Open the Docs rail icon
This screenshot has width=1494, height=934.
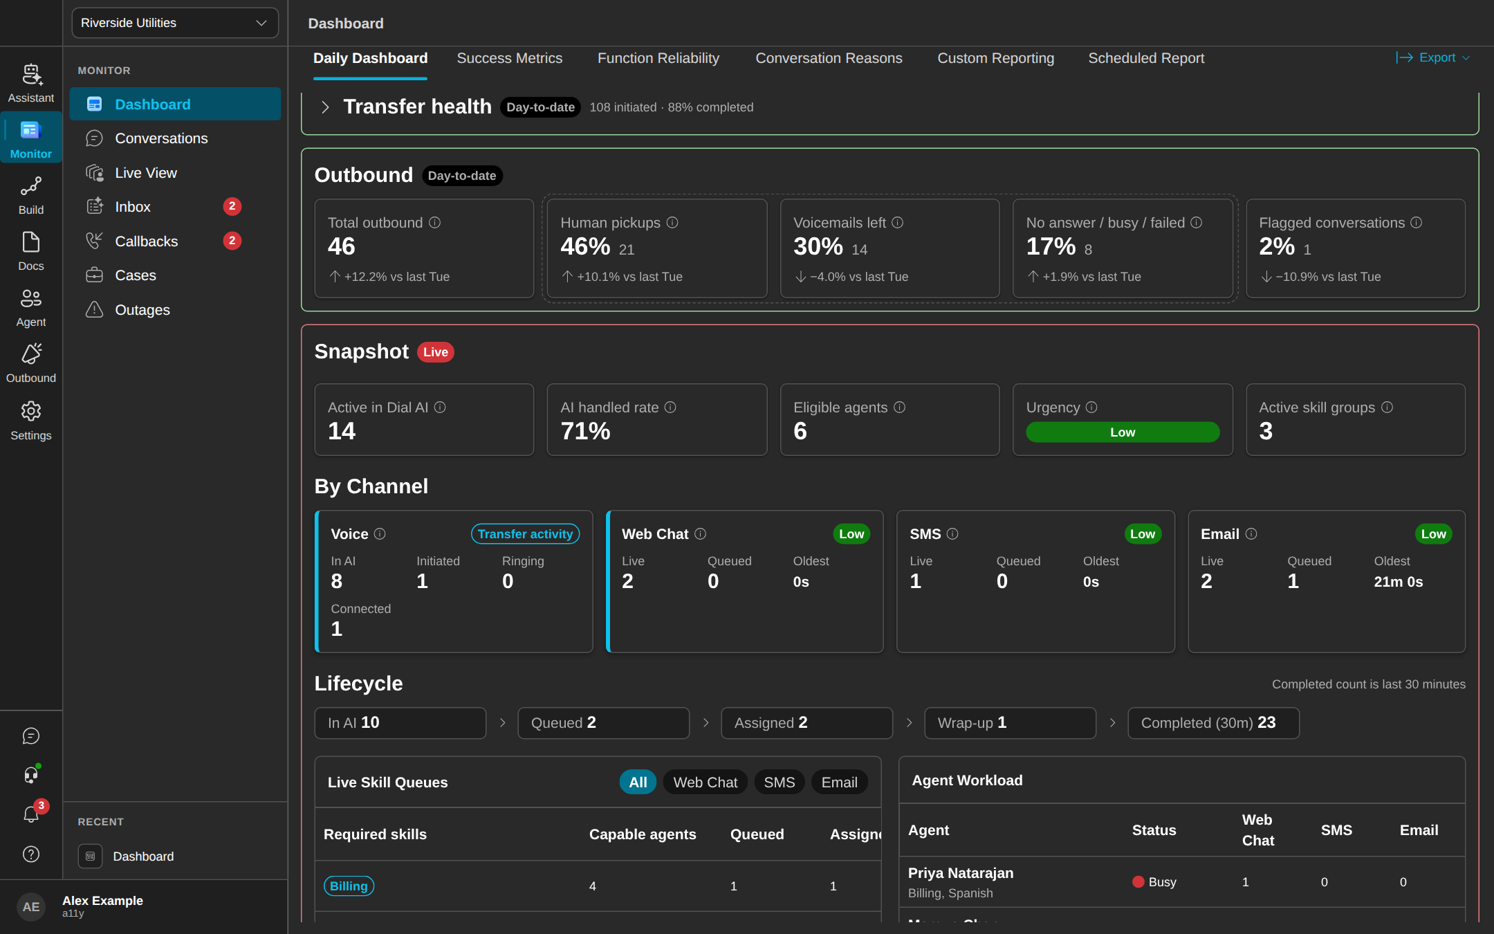tap(31, 252)
